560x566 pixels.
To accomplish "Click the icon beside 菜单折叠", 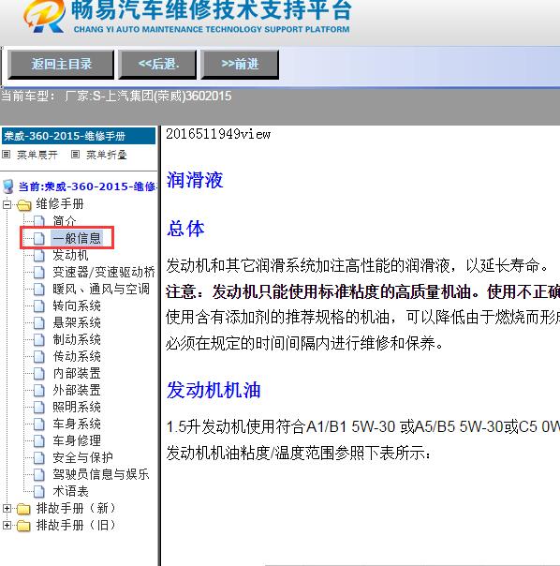I will pyautogui.click(x=75, y=155).
